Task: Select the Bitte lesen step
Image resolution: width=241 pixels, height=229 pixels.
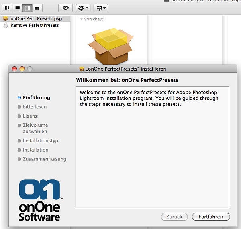Action: coord(35,107)
